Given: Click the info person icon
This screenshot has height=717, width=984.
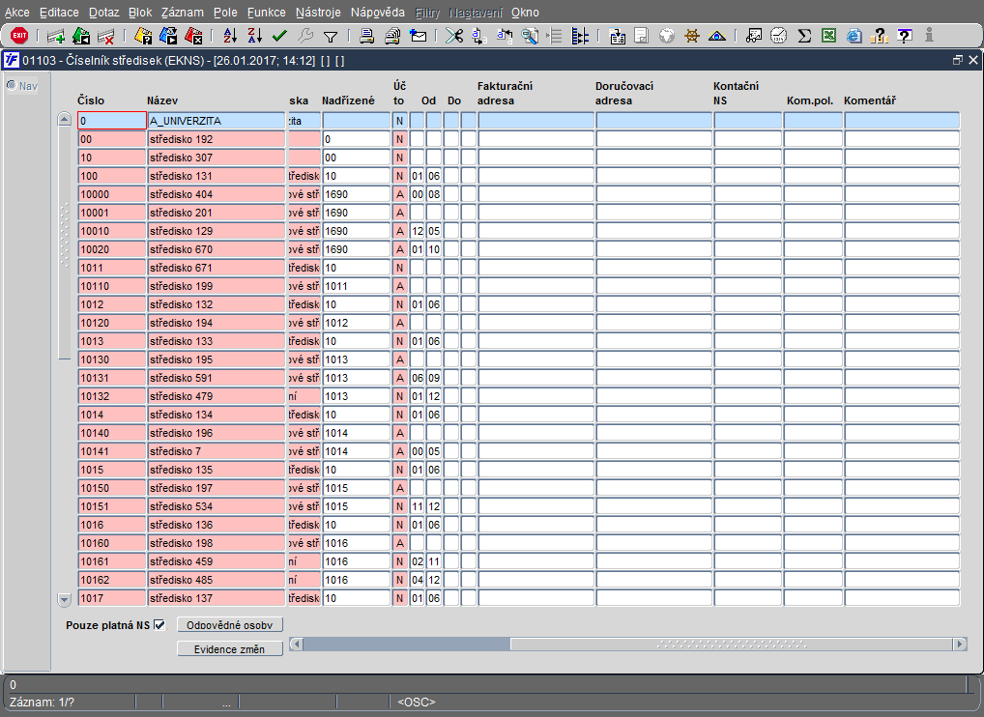Looking at the screenshot, I should pyautogui.click(x=929, y=36).
